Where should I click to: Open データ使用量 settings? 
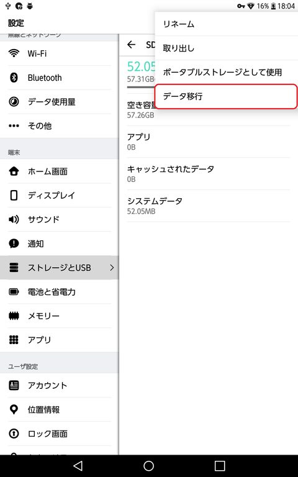60,102
